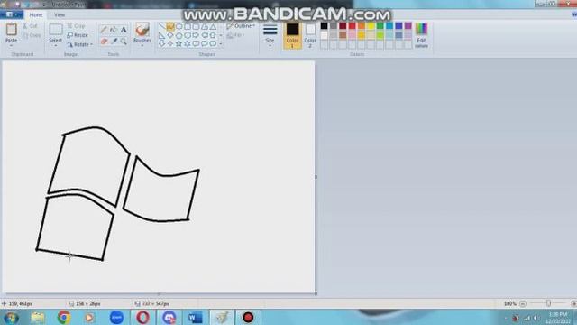This screenshot has height=325, width=577.
Task: Choose the Left arrow shape
Action: pos(205,35)
